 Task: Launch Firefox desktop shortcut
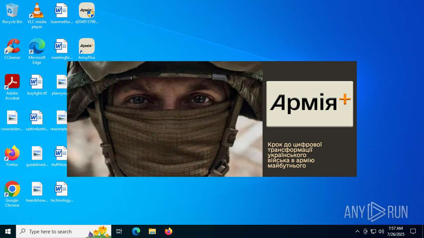click(x=12, y=156)
